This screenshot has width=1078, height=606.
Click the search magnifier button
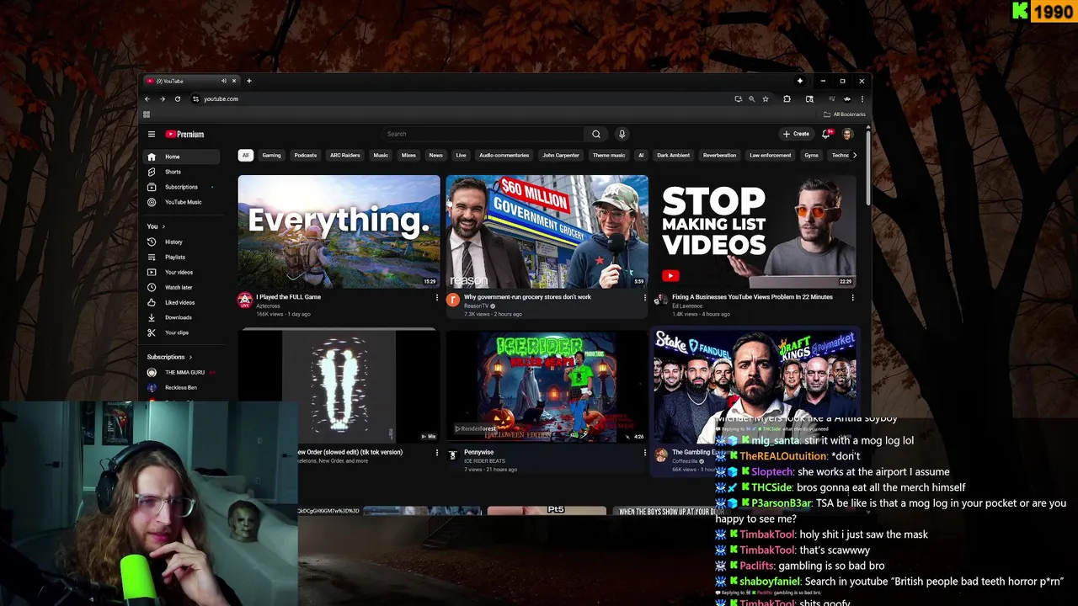(x=596, y=134)
